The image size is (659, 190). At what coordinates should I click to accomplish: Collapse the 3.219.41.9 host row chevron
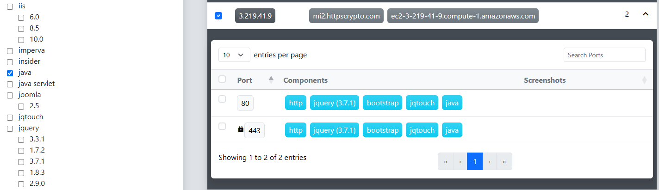646,14
